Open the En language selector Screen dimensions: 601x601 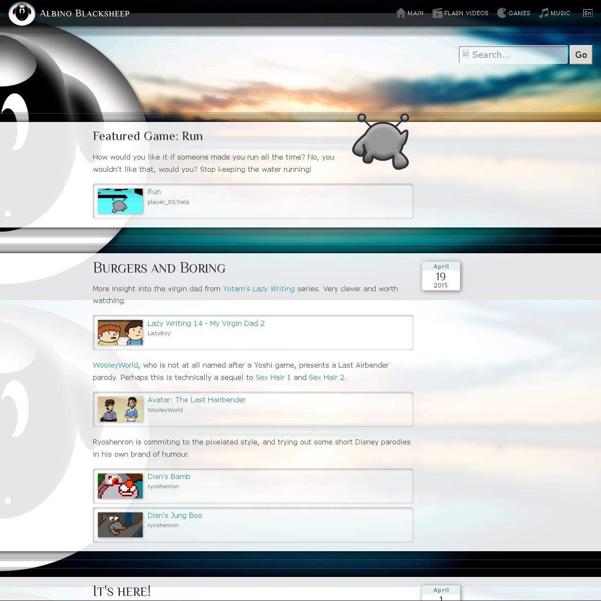pyautogui.click(x=587, y=13)
